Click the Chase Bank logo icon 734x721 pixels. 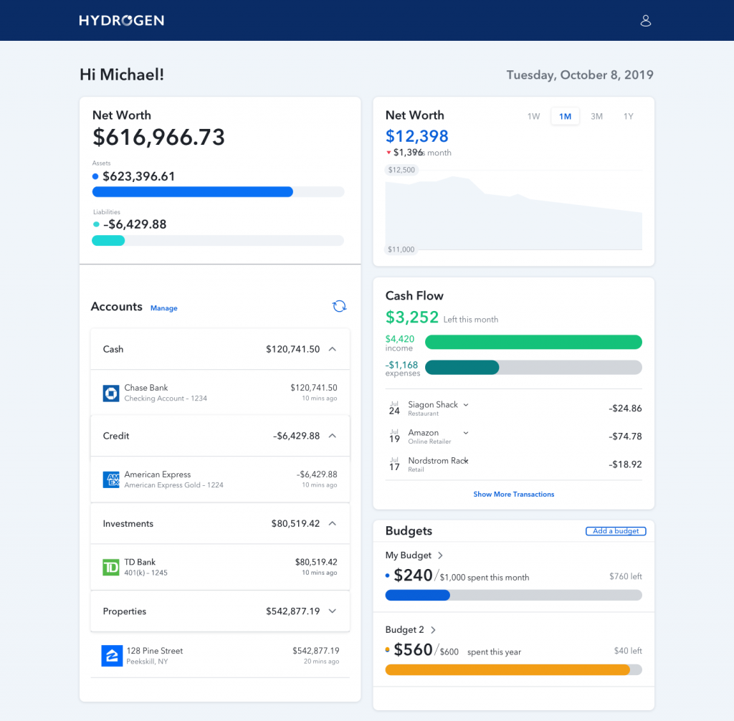[x=110, y=393]
